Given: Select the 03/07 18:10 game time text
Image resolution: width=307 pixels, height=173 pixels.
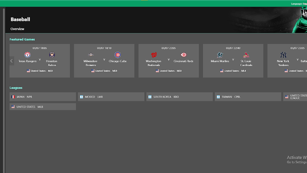Looking at the screenshot, I should [x=104, y=48].
